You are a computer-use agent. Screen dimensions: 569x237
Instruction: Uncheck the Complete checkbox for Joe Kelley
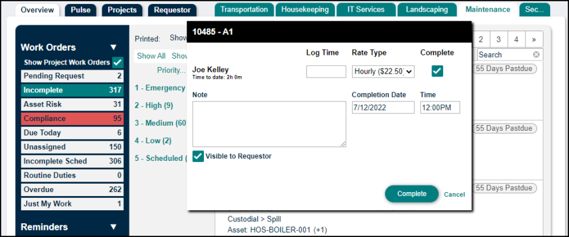click(437, 72)
